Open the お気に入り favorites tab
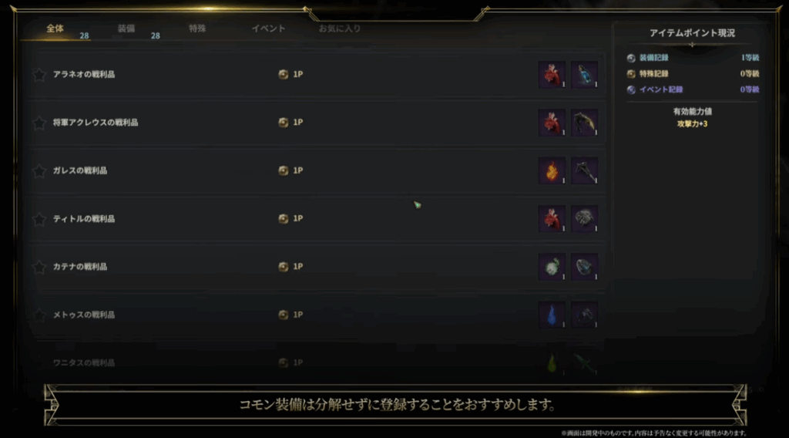 point(340,29)
